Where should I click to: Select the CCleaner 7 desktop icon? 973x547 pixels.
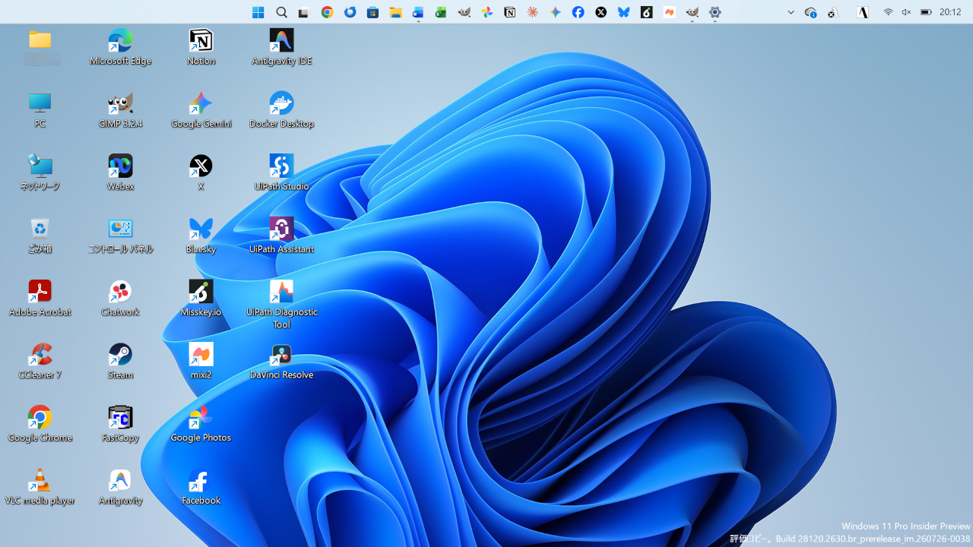40,362
